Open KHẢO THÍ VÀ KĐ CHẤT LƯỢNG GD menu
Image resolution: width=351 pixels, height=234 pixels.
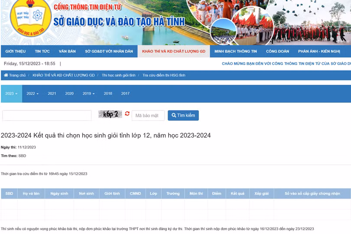tap(174, 51)
